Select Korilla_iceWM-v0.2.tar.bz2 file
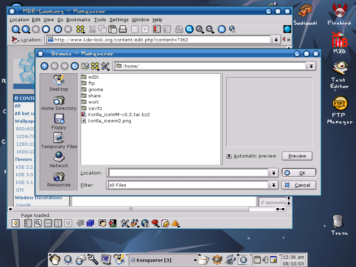Viewport: 356px width, 267px height. 115,114
